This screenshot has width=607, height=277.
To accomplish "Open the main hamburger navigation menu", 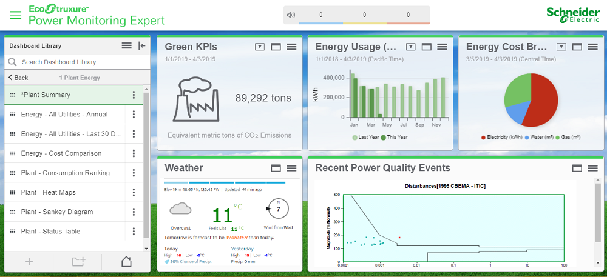I will click(16, 15).
